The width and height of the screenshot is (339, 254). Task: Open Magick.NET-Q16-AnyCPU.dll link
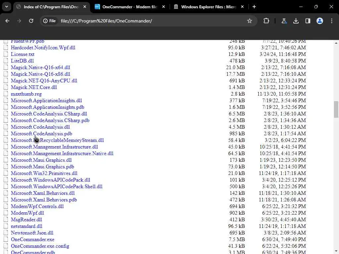pos(44,81)
